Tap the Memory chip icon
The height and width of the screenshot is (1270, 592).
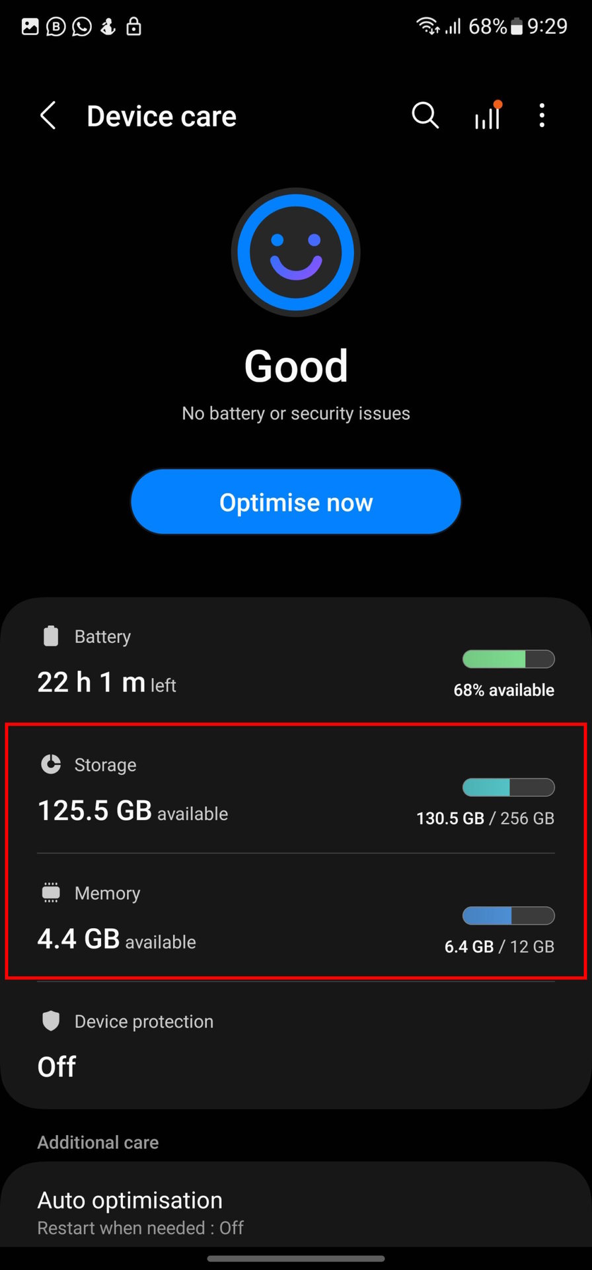pyautogui.click(x=51, y=892)
